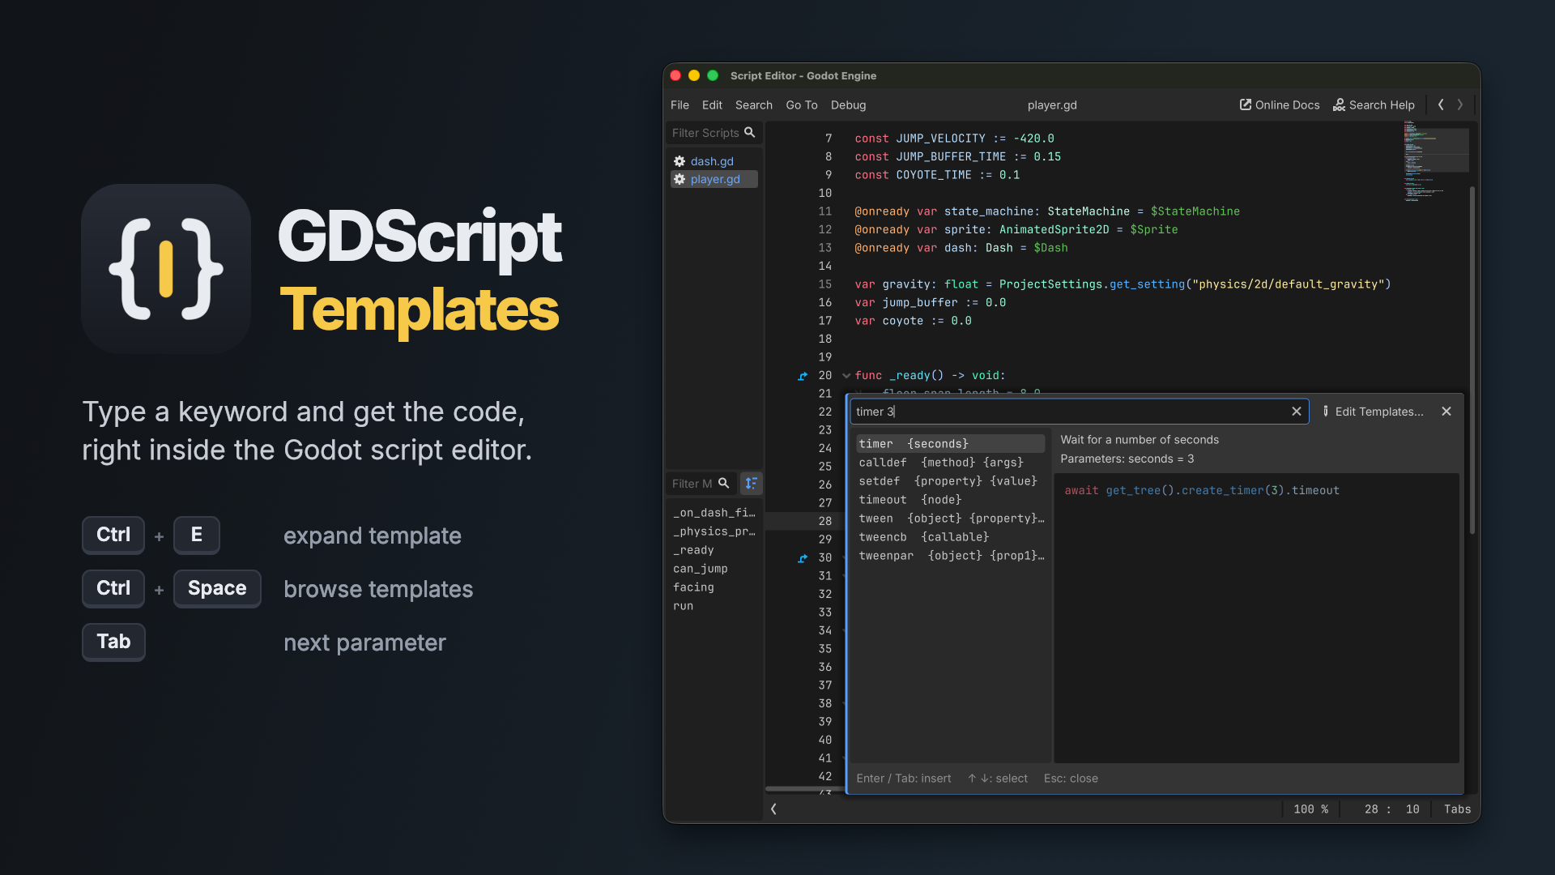The height and width of the screenshot is (875, 1555).
Task: Open the Edit menu
Action: point(712,105)
